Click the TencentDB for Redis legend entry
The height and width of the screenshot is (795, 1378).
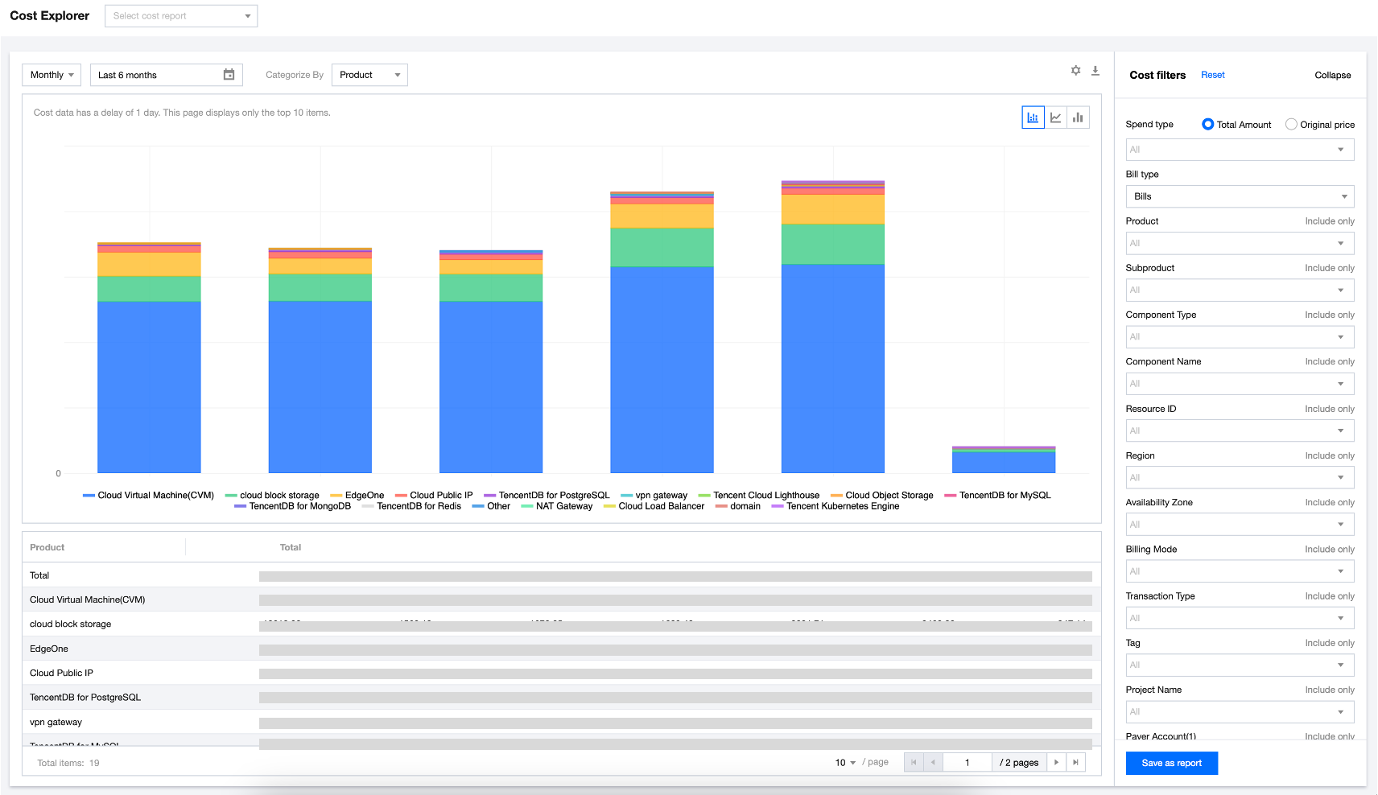click(x=411, y=506)
